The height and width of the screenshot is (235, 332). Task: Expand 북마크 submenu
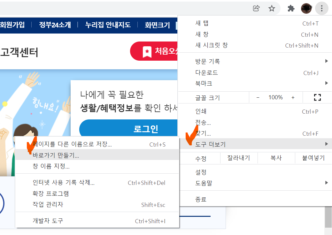coord(255,83)
